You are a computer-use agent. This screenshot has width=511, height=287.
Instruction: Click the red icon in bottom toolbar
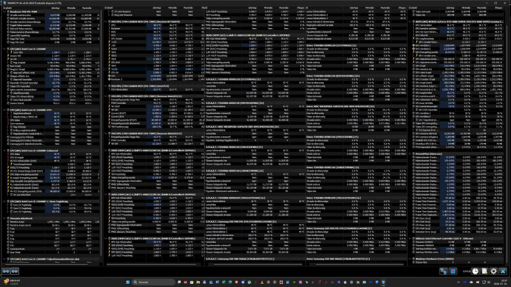pos(453,271)
